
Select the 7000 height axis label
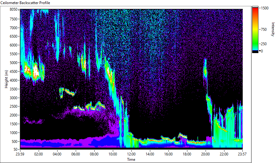tap(14, 28)
